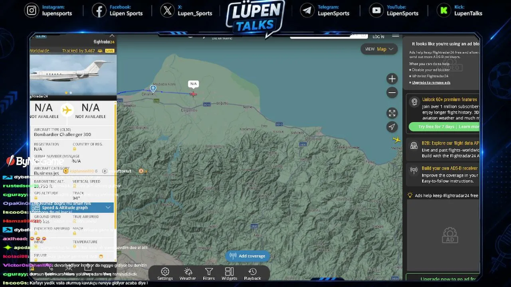Click 'Build your own ADS-B receiver' heading
Viewport: 511px width, 287px height.
450,168
